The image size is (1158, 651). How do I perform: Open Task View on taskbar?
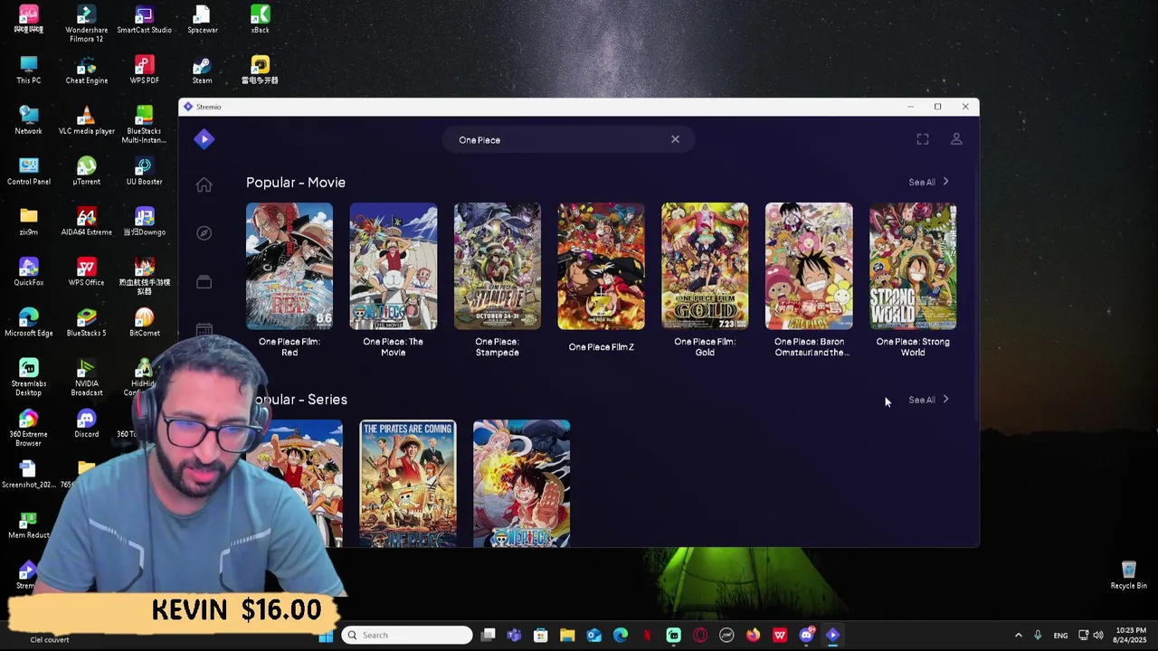click(488, 635)
